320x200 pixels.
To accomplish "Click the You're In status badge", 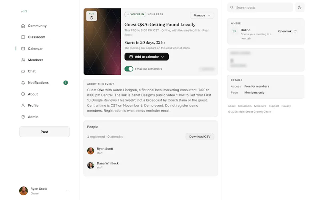I will pyautogui.click(x=135, y=14).
